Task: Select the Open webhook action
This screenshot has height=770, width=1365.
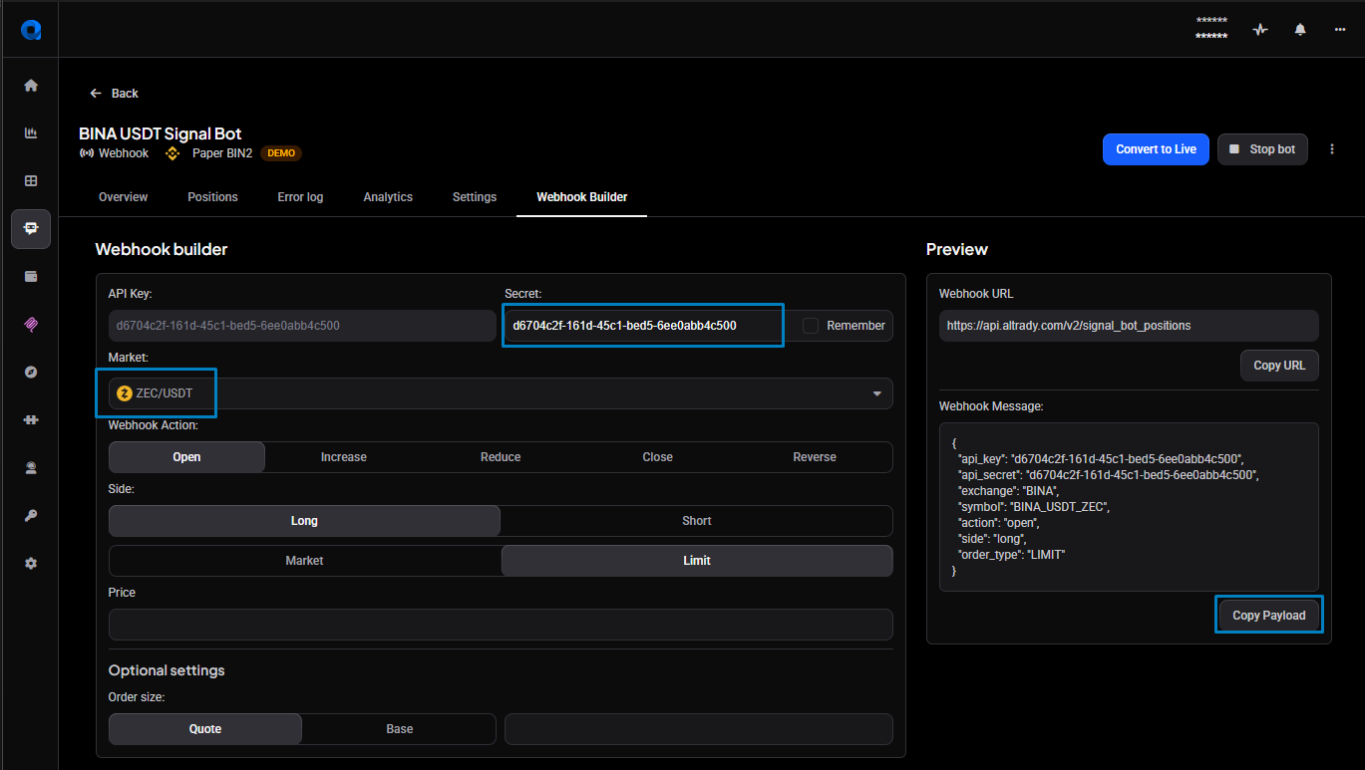Action: click(x=186, y=457)
